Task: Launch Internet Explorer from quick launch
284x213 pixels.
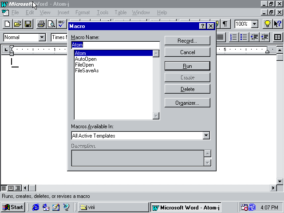Action: 35,207
